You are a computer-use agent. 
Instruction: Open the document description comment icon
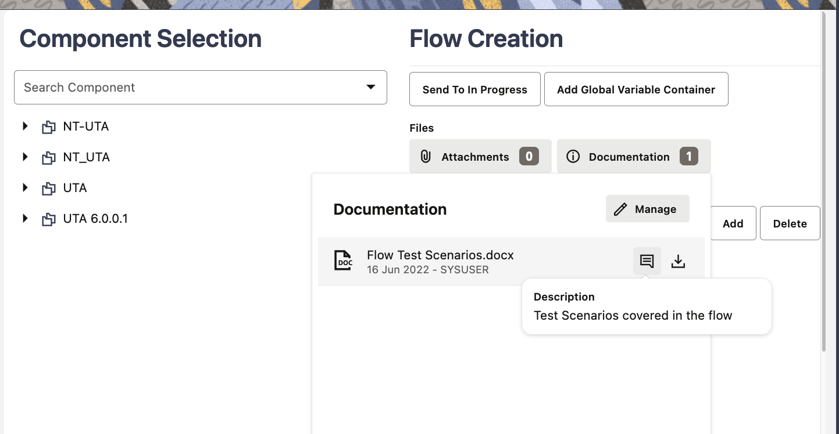pos(647,261)
